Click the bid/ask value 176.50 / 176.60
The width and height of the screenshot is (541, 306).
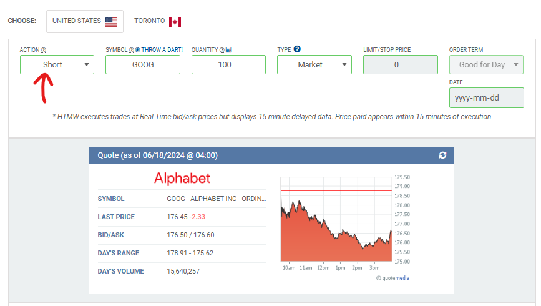(190, 235)
